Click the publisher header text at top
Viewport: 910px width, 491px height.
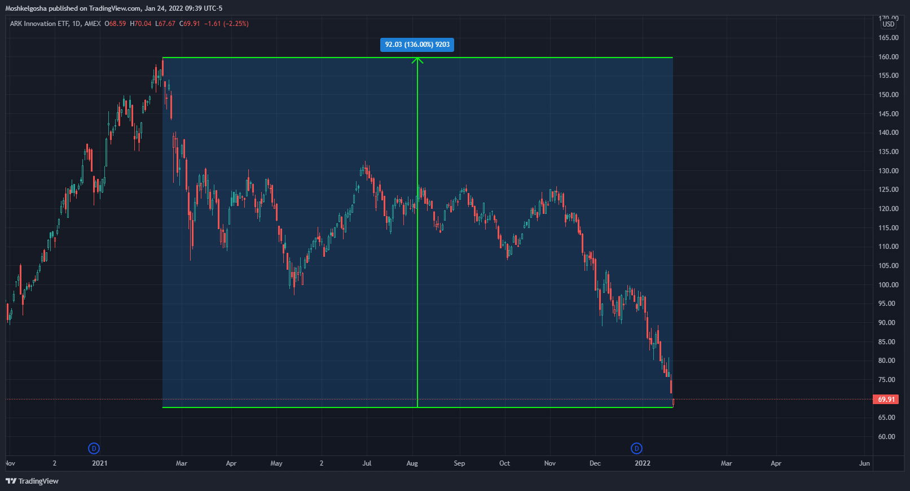point(114,8)
